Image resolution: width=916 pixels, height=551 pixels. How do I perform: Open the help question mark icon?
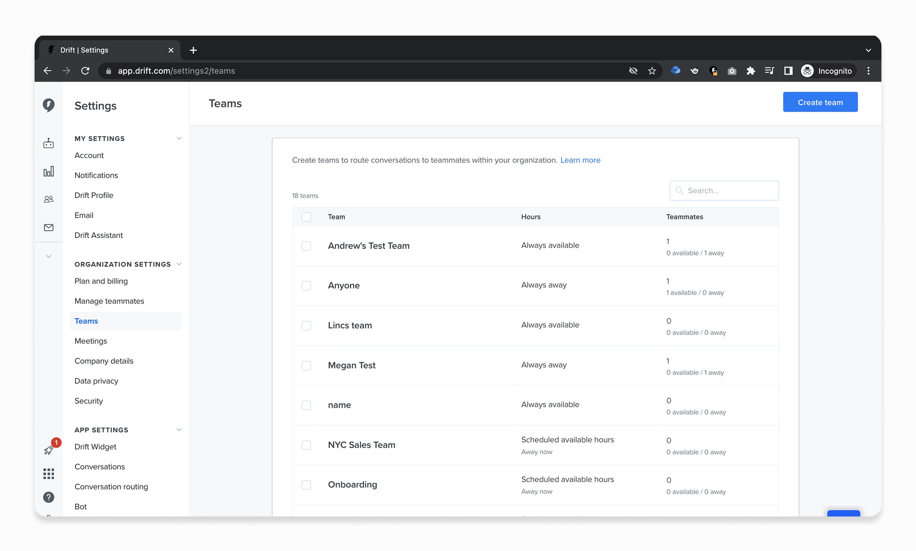pos(48,497)
